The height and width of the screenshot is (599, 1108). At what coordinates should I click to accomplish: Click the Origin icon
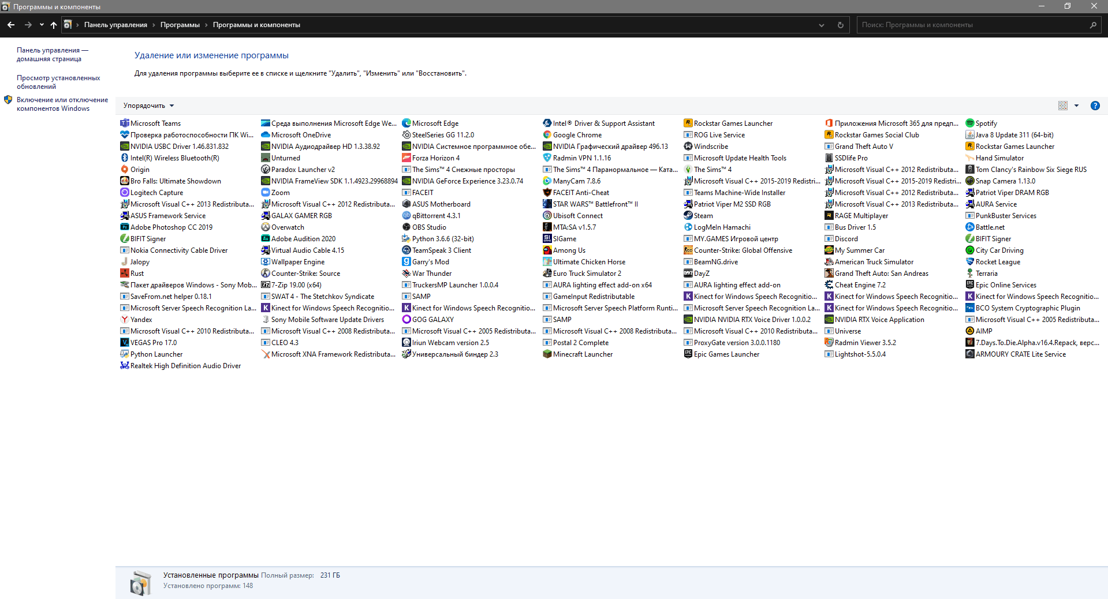pos(125,169)
